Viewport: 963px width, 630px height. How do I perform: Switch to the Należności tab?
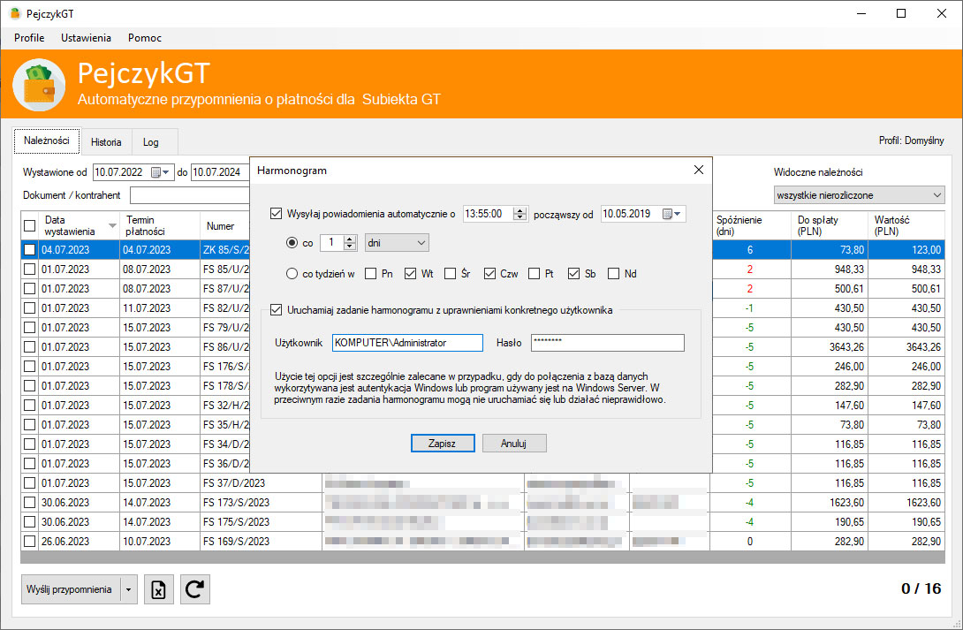click(x=47, y=140)
